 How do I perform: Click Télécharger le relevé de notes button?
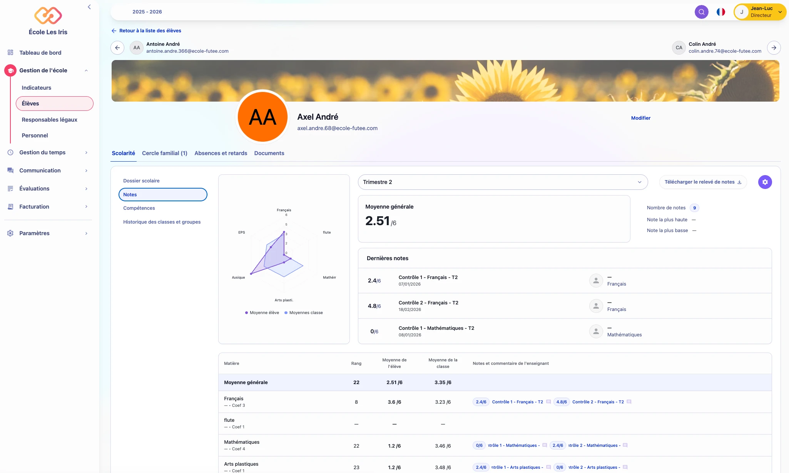point(703,182)
